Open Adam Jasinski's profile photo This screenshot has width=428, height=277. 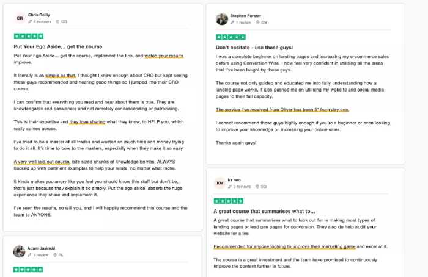point(19,251)
